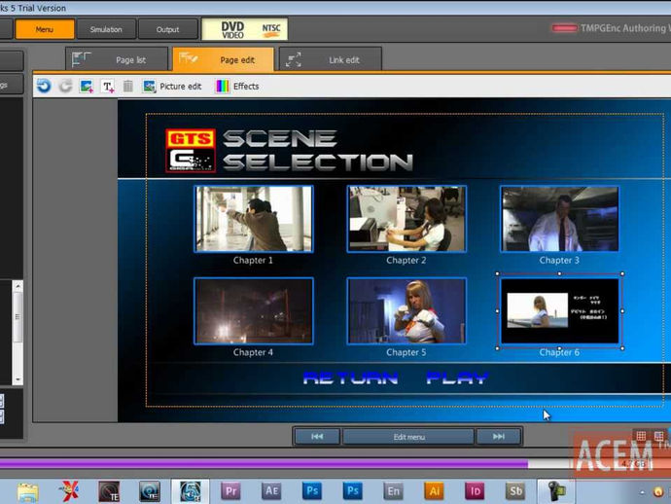671x504 pixels.
Task: Select the "Chapter 6" label
Action: click(x=559, y=352)
